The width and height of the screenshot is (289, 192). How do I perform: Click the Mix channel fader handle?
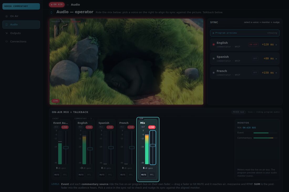[153, 145]
